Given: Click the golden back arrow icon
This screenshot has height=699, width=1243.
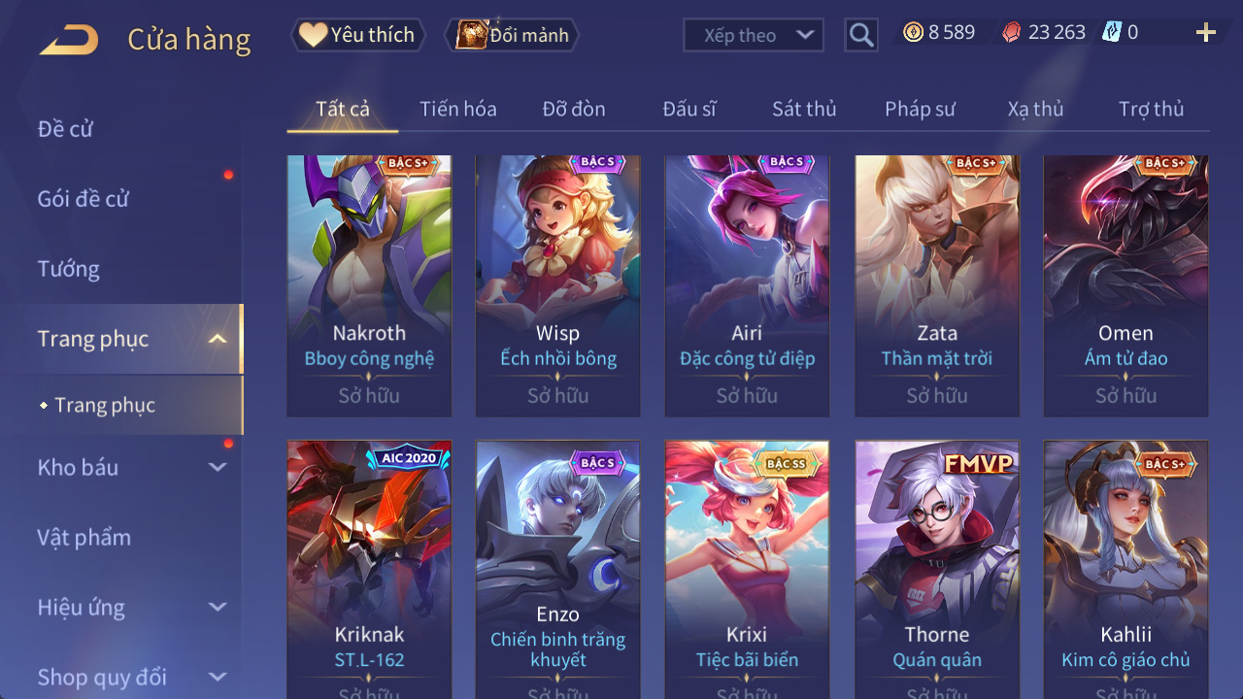Looking at the screenshot, I should 69,40.
